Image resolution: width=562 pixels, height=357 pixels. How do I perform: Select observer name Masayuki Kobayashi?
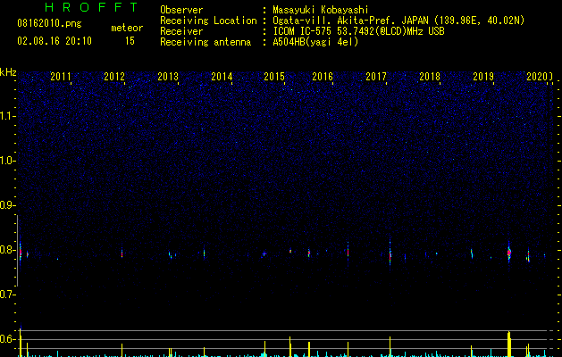point(321,10)
